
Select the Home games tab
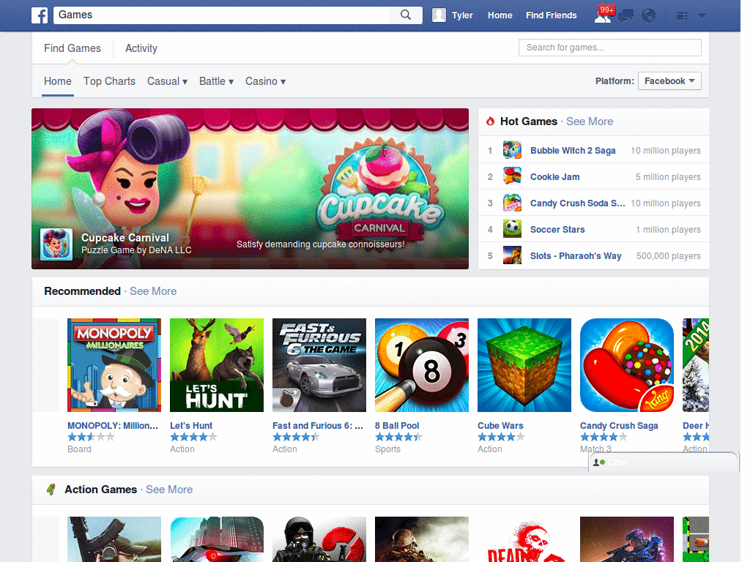(58, 81)
